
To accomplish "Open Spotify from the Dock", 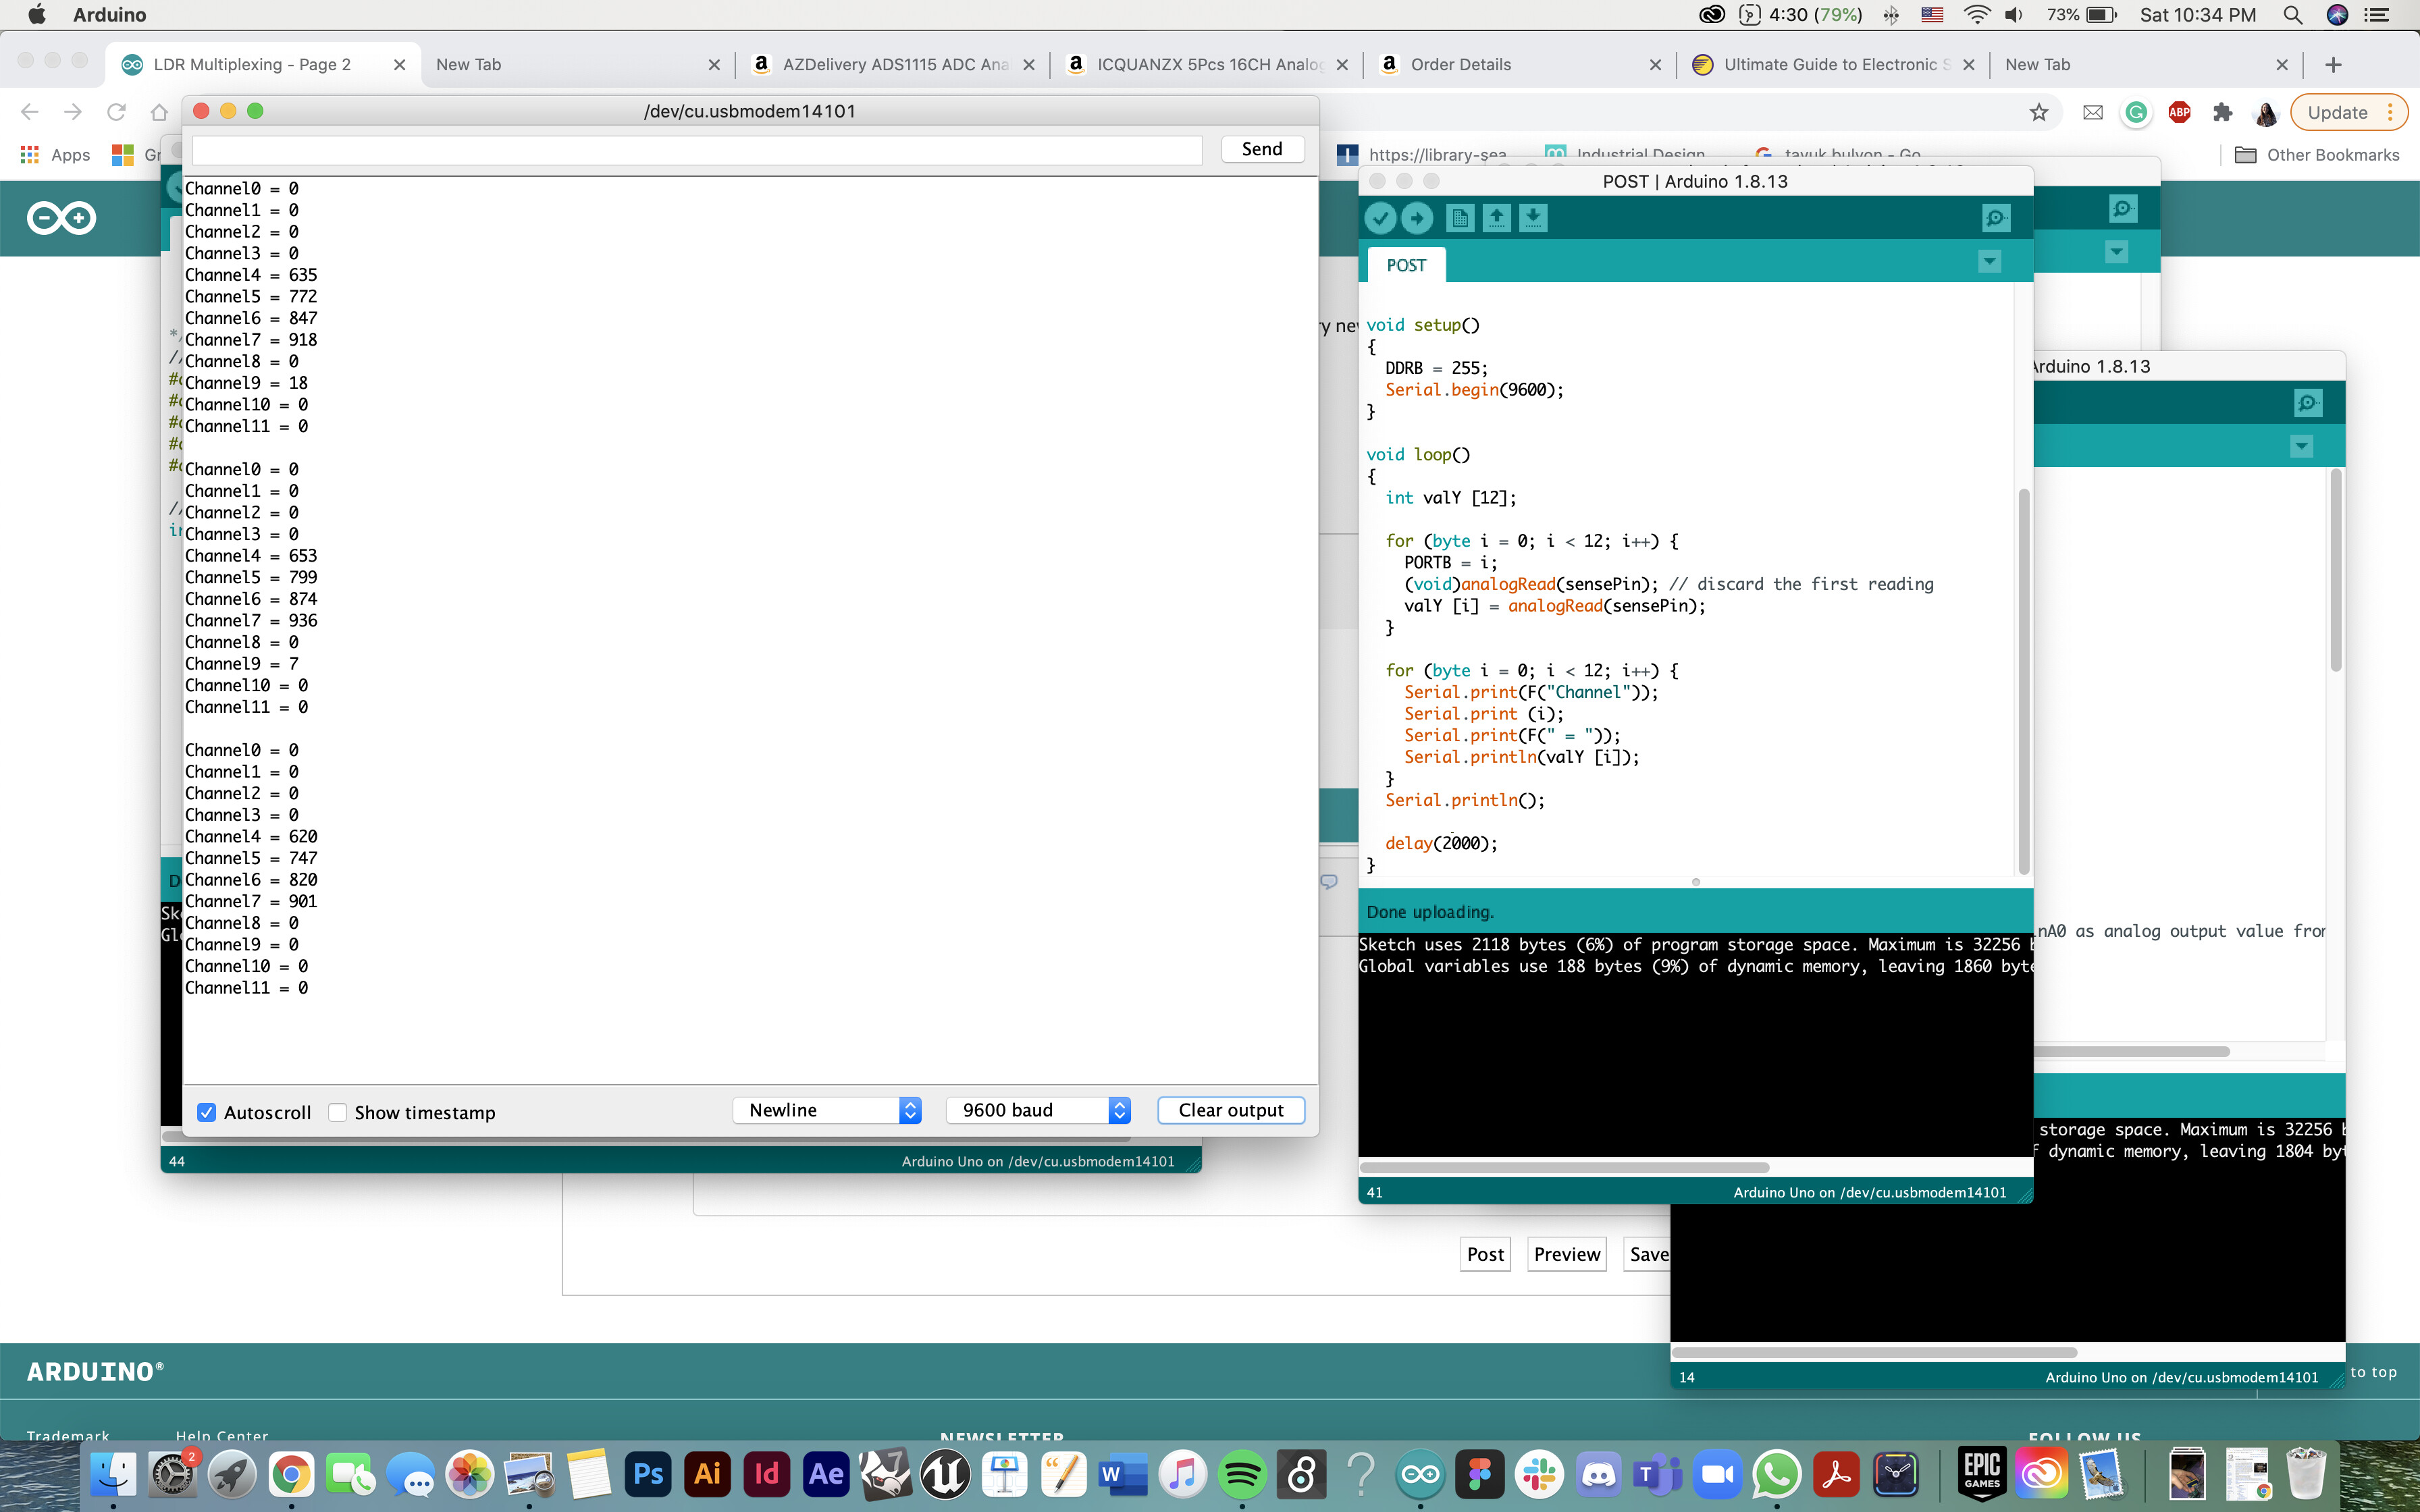I will (x=1243, y=1474).
